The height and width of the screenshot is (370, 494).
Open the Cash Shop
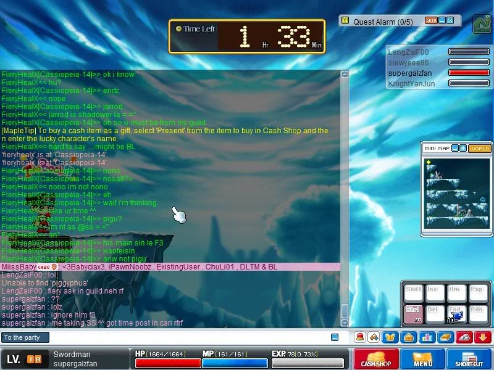(x=376, y=359)
